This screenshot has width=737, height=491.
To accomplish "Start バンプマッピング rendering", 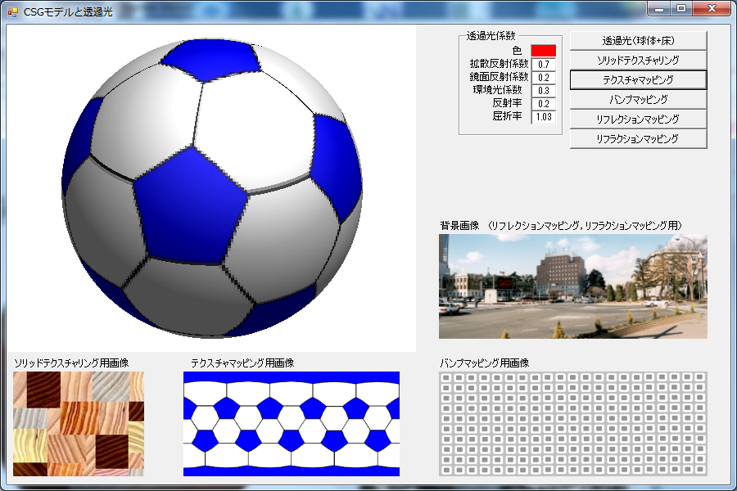I will (x=638, y=100).
